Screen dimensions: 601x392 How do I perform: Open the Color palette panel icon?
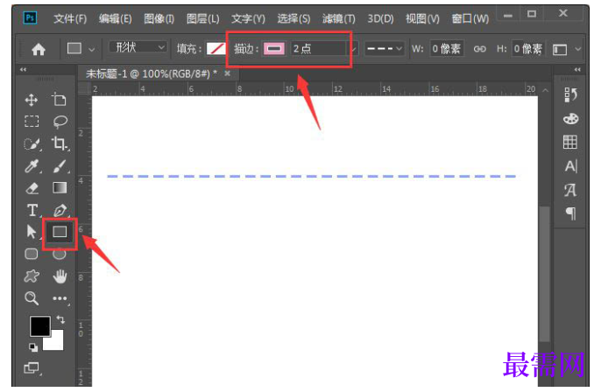tap(570, 119)
